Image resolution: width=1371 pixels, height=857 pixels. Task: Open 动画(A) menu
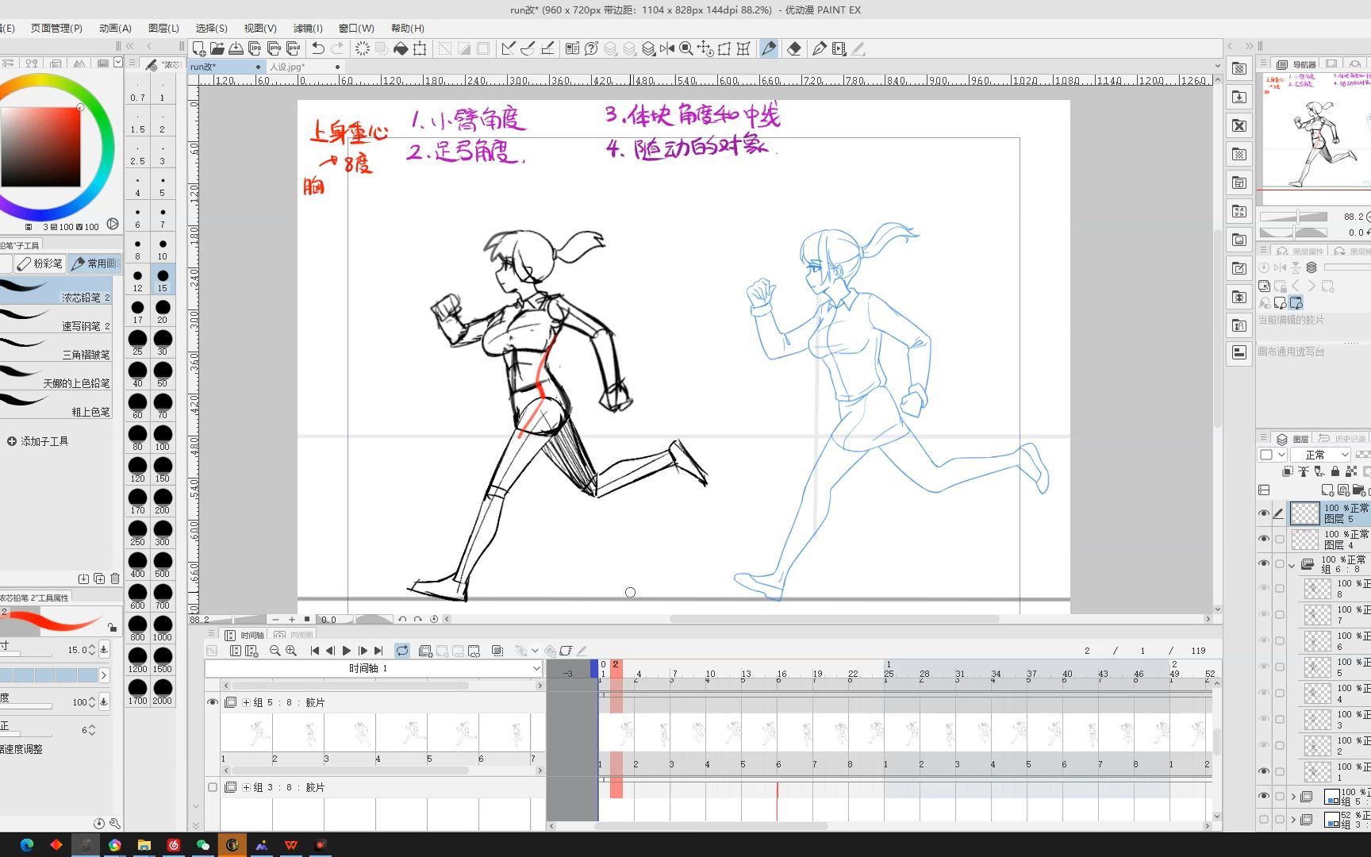[x=115, y=29]
